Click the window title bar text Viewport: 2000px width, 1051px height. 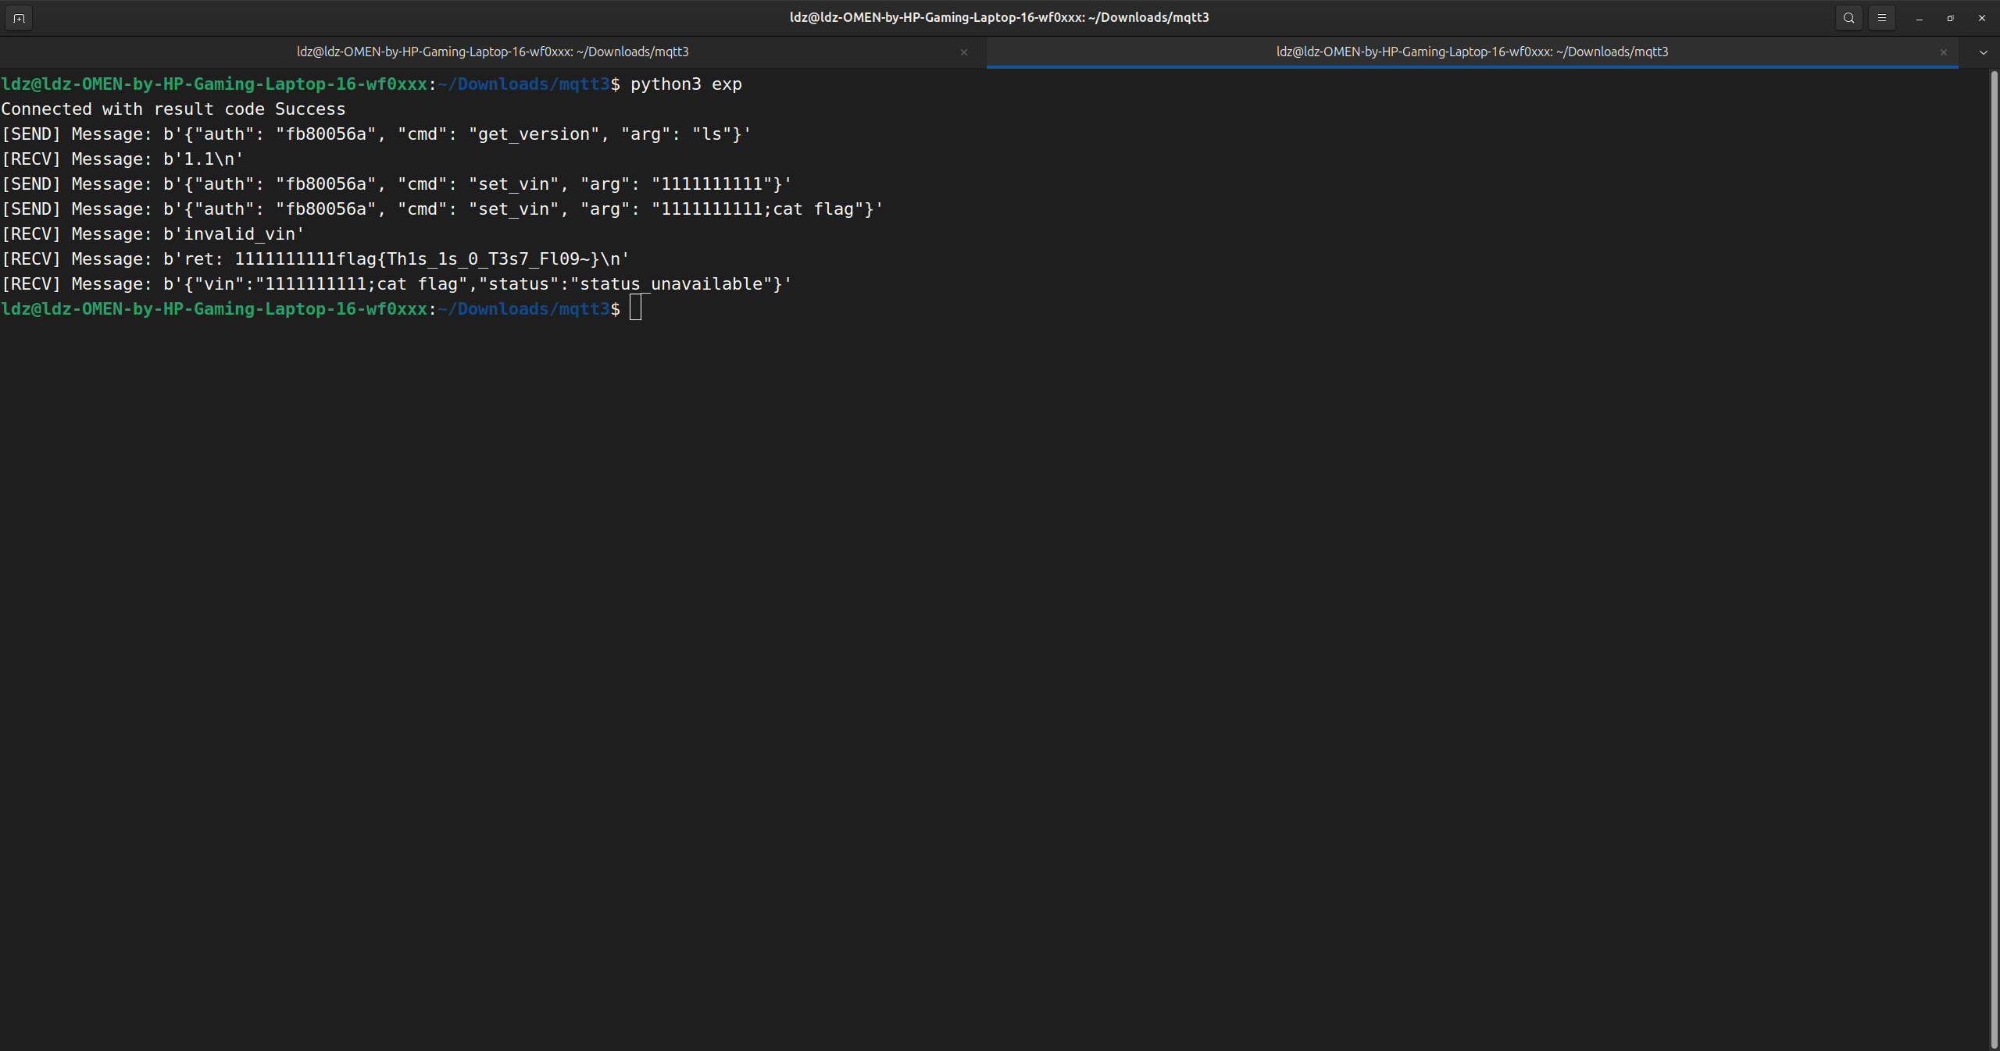tap(999, 17)
